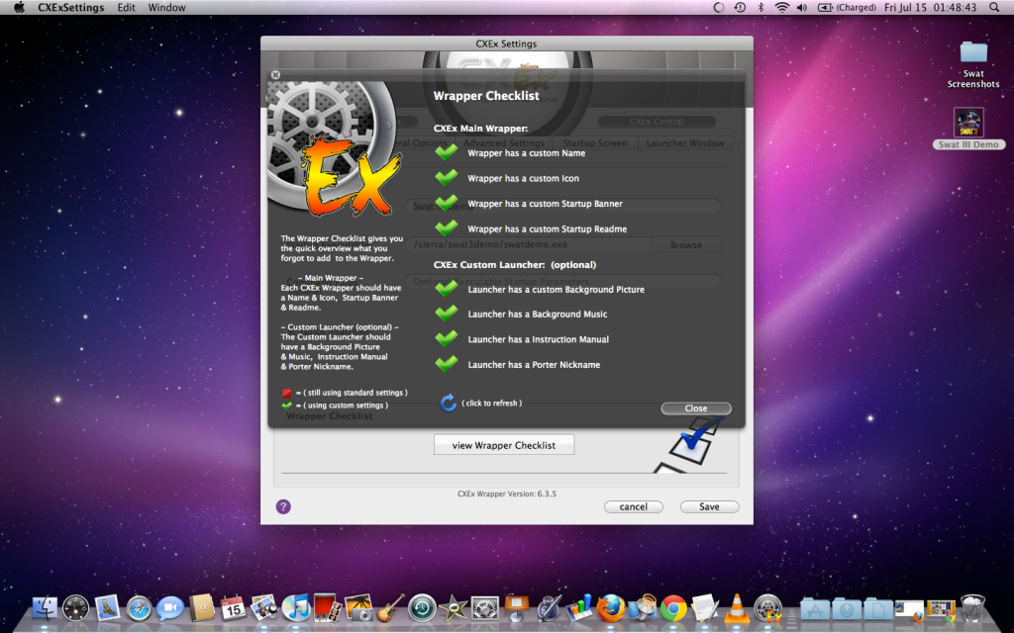The height and width of the screenshot is (633, 1014).
Task: Click the Wi-Fi status icon
Action: (782, 8)
